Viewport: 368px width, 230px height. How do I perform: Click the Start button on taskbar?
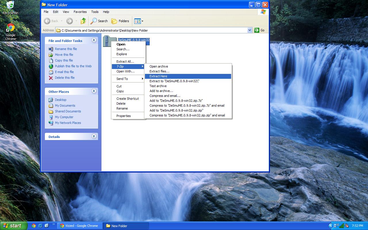[x=14, y=226]
